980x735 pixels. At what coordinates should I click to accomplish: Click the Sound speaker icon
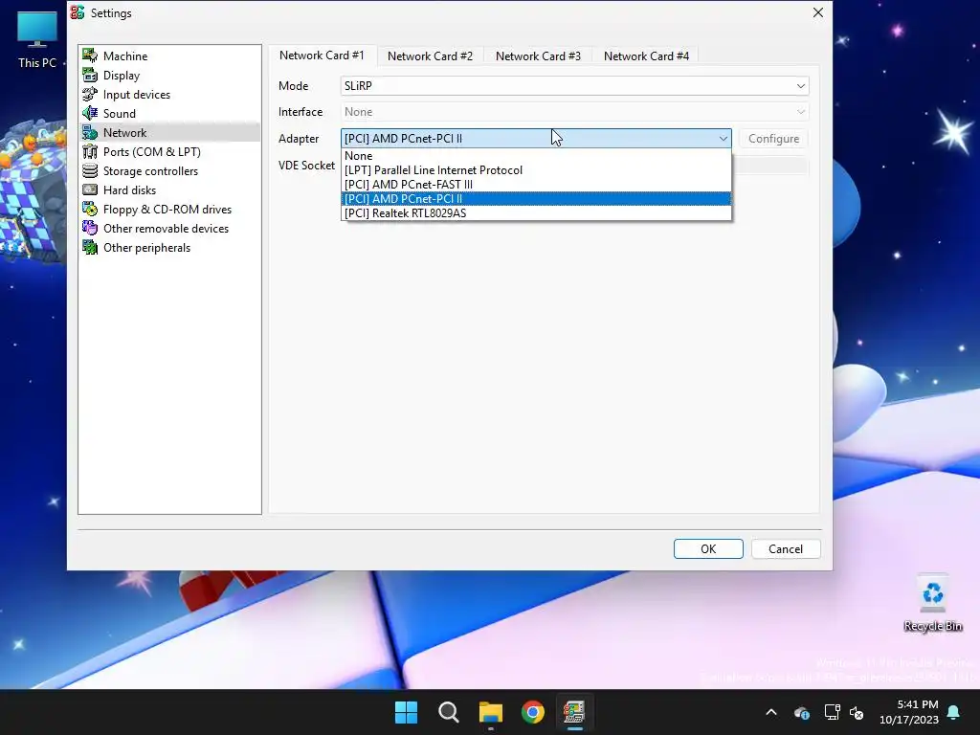pyautogui.click(x=90, y=113)
